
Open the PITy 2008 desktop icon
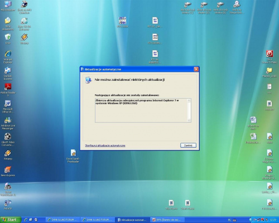[x=122, y=22]
